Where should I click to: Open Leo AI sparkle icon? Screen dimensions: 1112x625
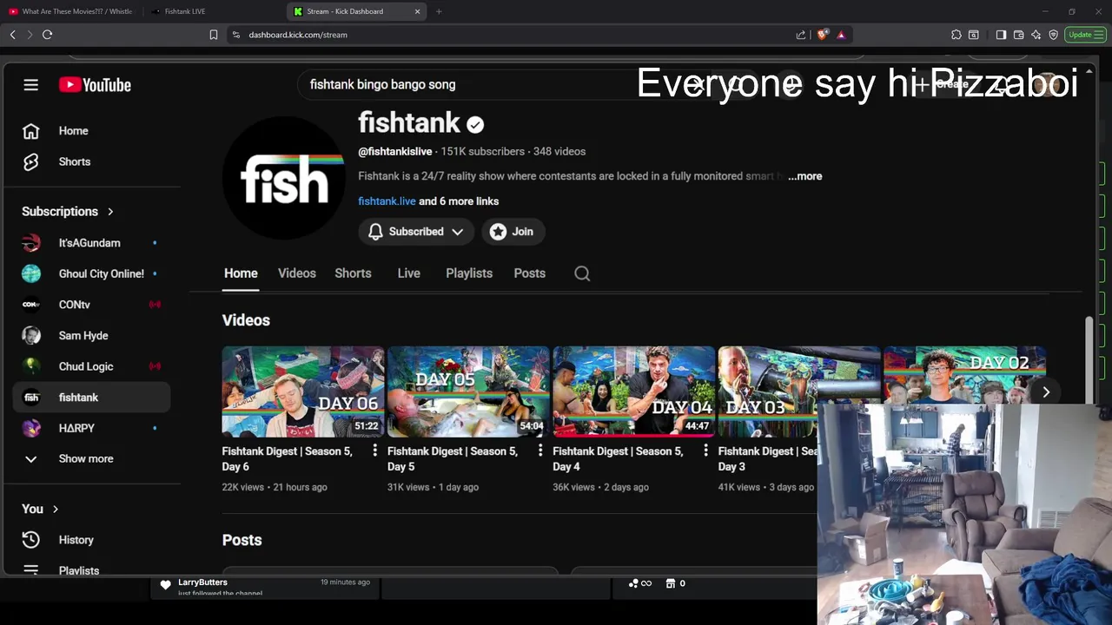pyautogui.click(x=1036, y=35)
